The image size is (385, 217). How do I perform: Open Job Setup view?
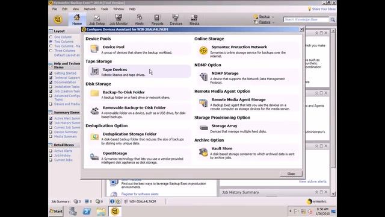tap(97, 20)
